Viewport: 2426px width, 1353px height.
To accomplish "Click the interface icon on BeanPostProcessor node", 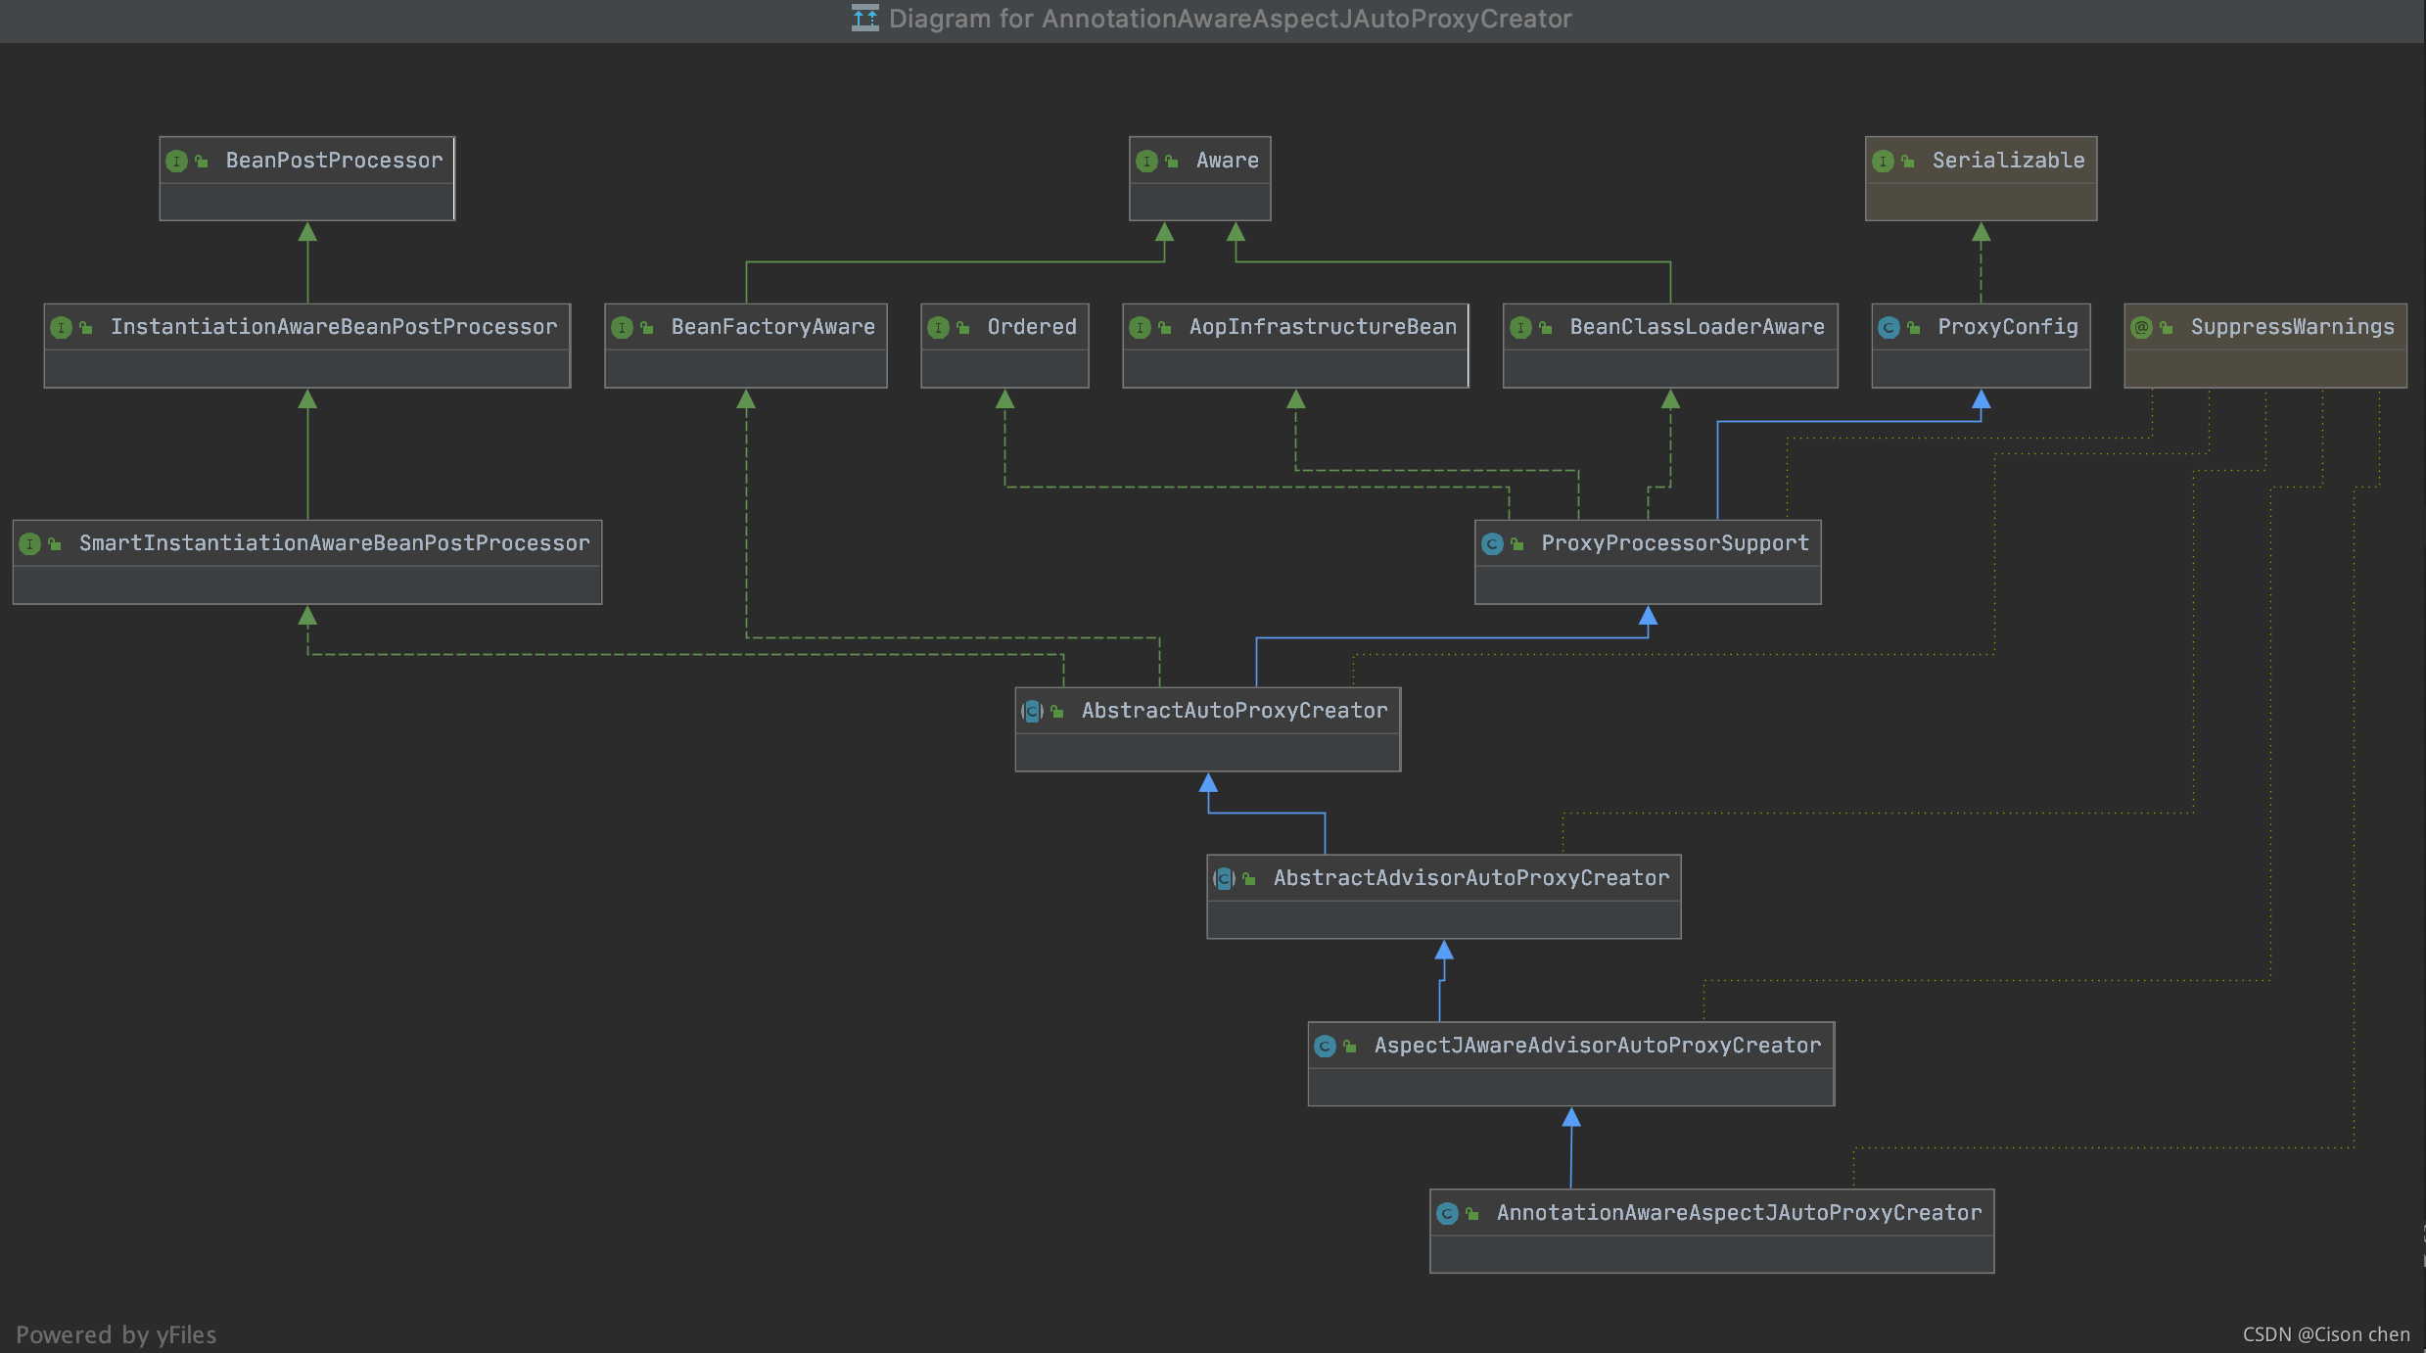I will click(176, 162).
